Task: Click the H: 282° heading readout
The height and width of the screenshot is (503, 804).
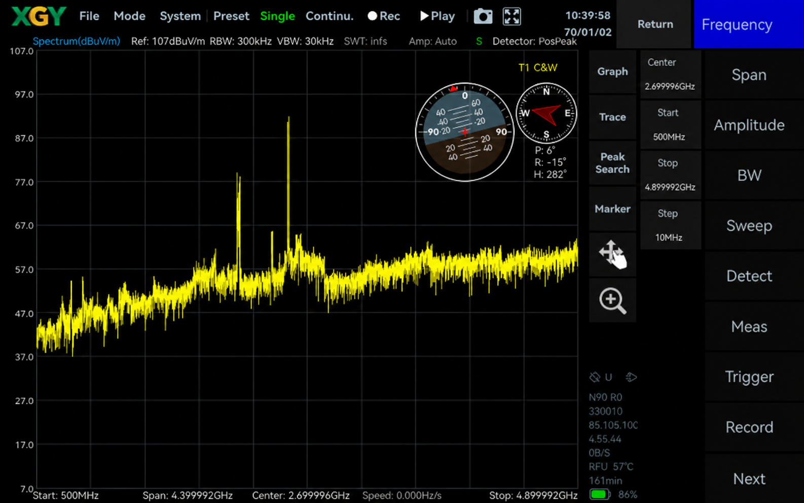Action: click(550, 174)
